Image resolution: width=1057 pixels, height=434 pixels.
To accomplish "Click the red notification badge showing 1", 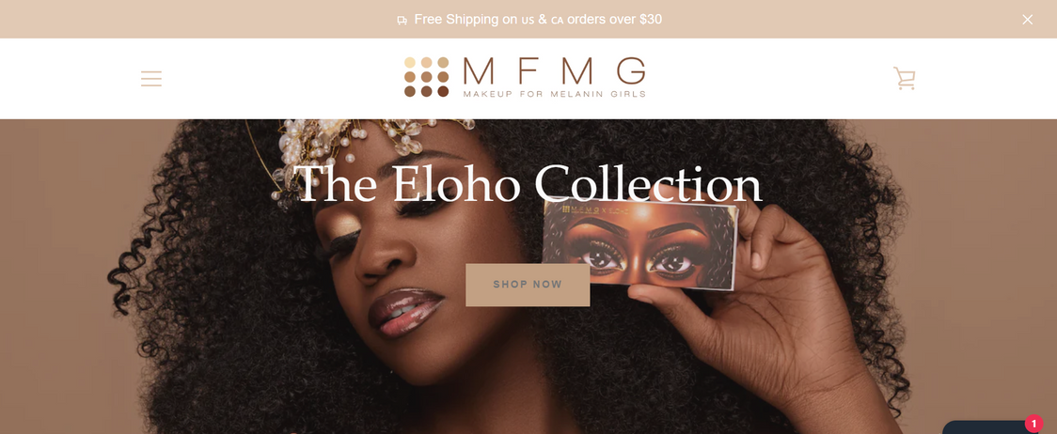I will 1034,424.
